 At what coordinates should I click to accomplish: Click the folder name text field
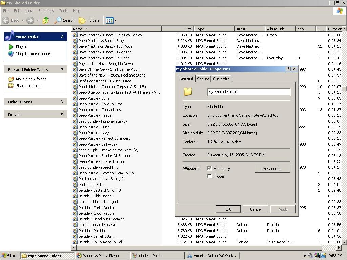249,92
